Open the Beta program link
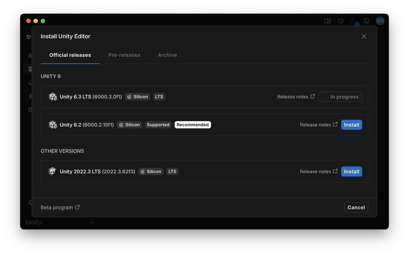The height and width of the screenshot is (256, 409). point(60,207)
